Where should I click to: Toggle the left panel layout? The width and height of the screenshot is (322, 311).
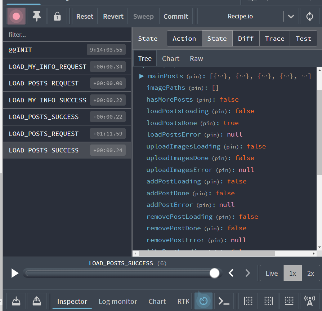(248, 301)
